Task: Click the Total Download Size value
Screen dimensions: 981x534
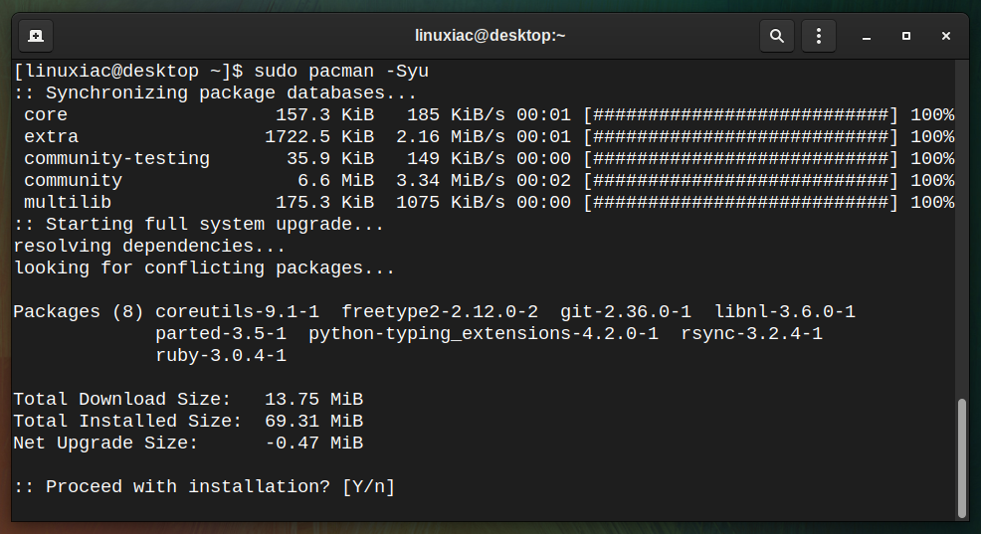Action: pos(314,399)
